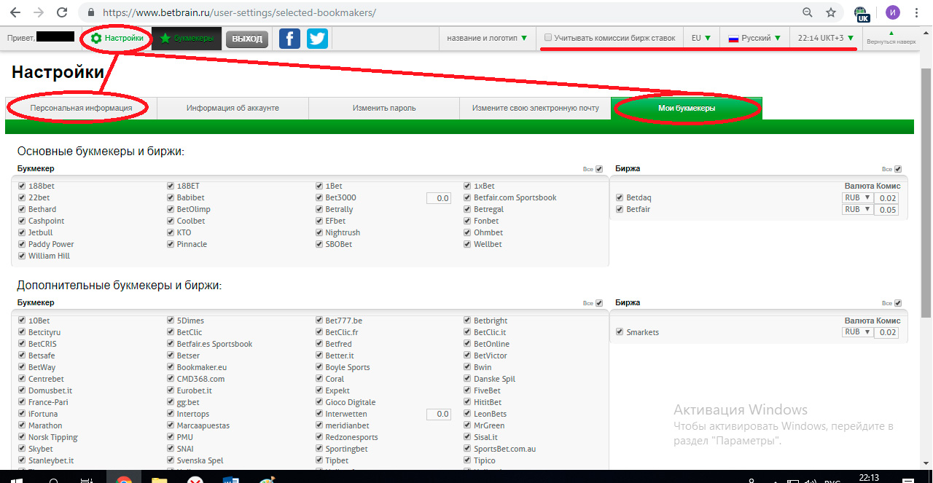This screenshot has height=483, width=933.
Task: Click the green gear settings icon
Action: click(x=95, y=38)
